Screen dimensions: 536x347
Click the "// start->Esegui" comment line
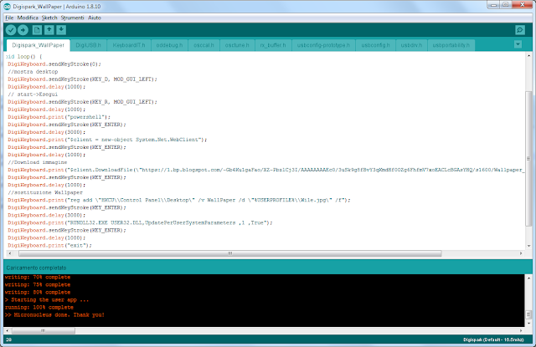tap(33, 94)
